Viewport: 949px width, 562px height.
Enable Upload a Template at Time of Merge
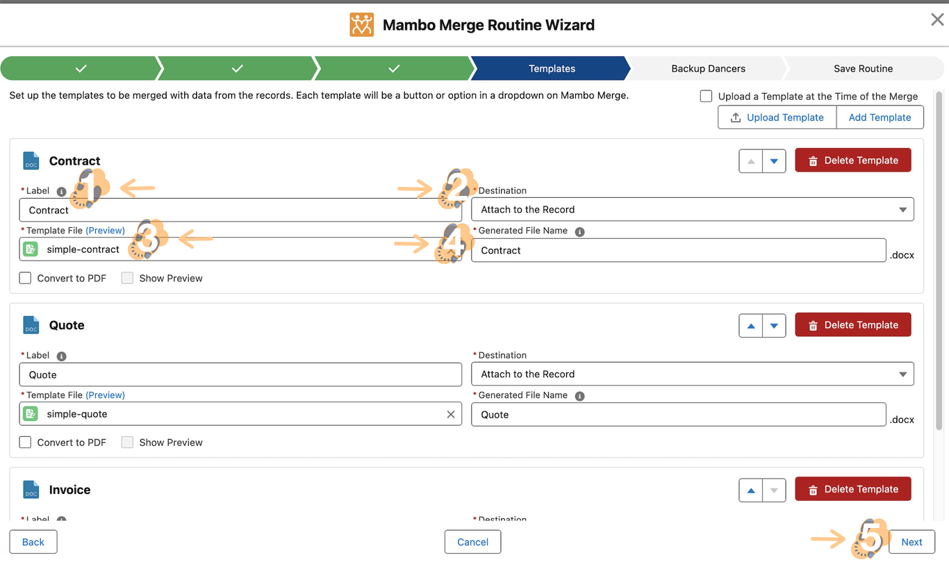(706, 97)
